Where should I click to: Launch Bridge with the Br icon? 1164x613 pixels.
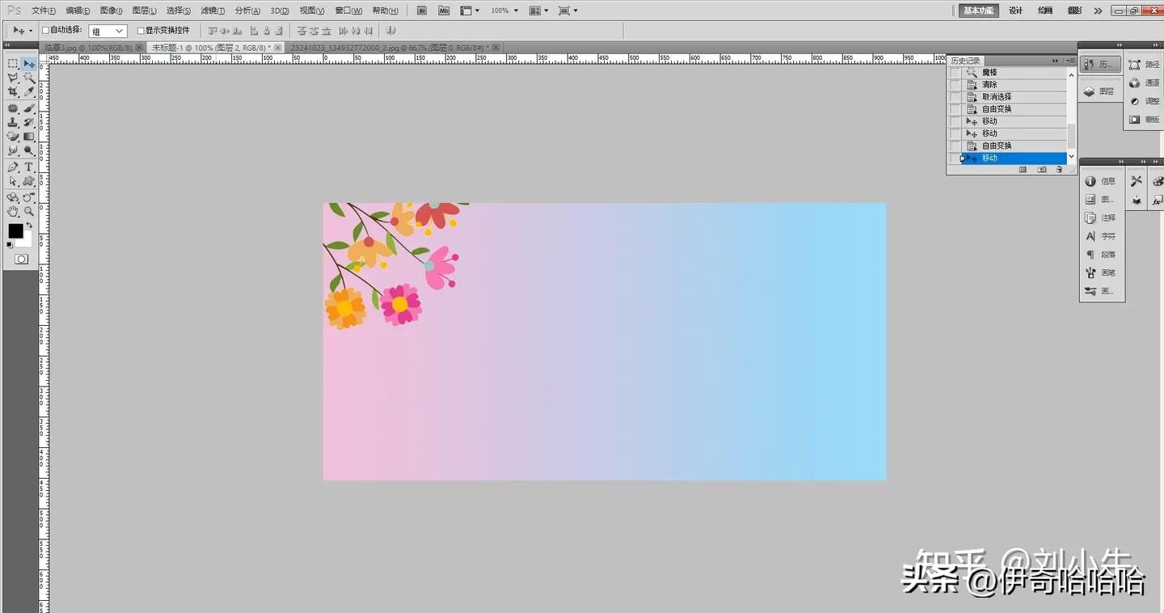pyautogui.click(x=422, y=11)
